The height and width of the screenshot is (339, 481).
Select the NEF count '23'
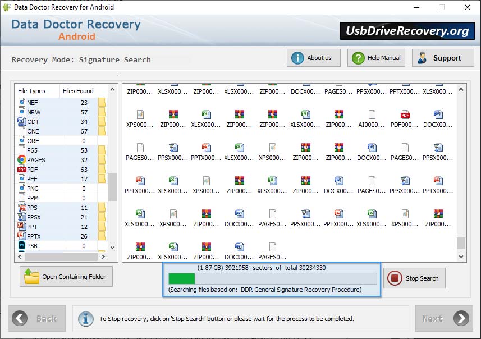[x=84, y=103]
